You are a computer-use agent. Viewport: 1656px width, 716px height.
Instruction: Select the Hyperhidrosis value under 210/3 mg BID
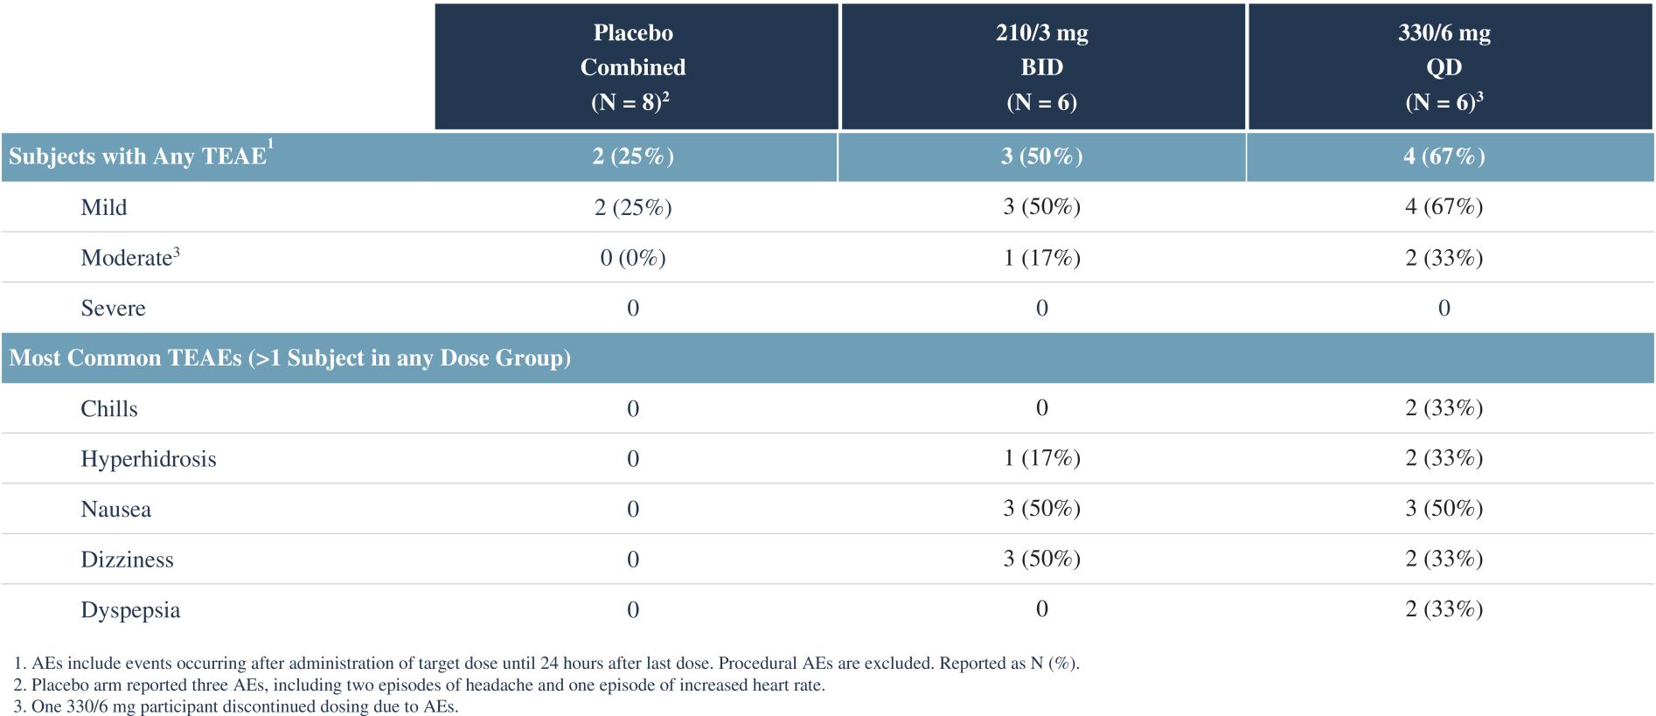point(1041,458)
